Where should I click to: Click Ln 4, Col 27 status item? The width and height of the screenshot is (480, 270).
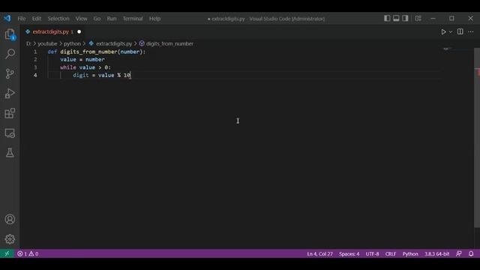tap(319, 253)
